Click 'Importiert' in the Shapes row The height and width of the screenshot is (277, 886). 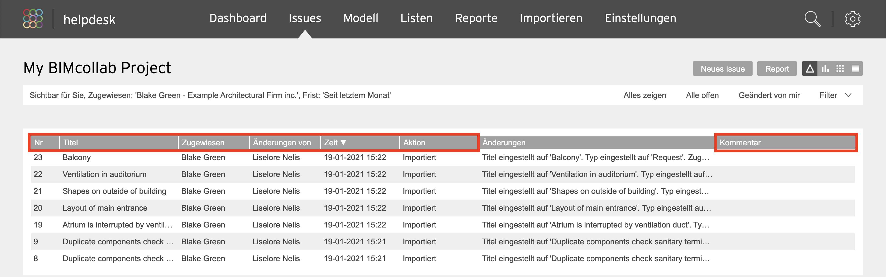click(419, 191)
